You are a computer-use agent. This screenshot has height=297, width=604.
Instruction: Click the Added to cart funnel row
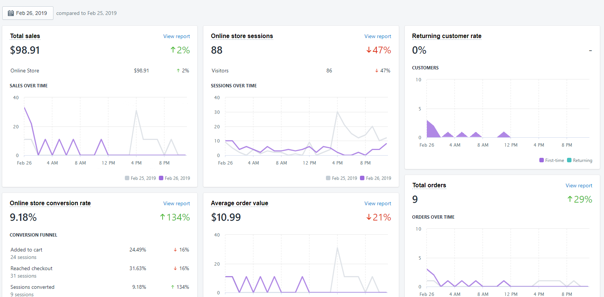click(x=100, y=253)
